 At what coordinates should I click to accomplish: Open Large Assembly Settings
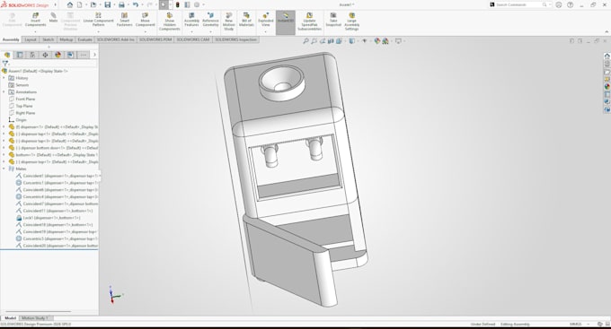[x=352, y=22]
